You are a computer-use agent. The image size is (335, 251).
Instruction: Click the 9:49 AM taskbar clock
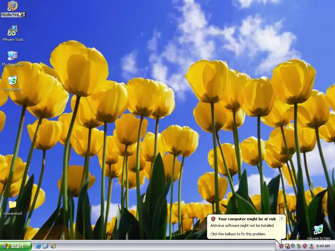(323, 246)
